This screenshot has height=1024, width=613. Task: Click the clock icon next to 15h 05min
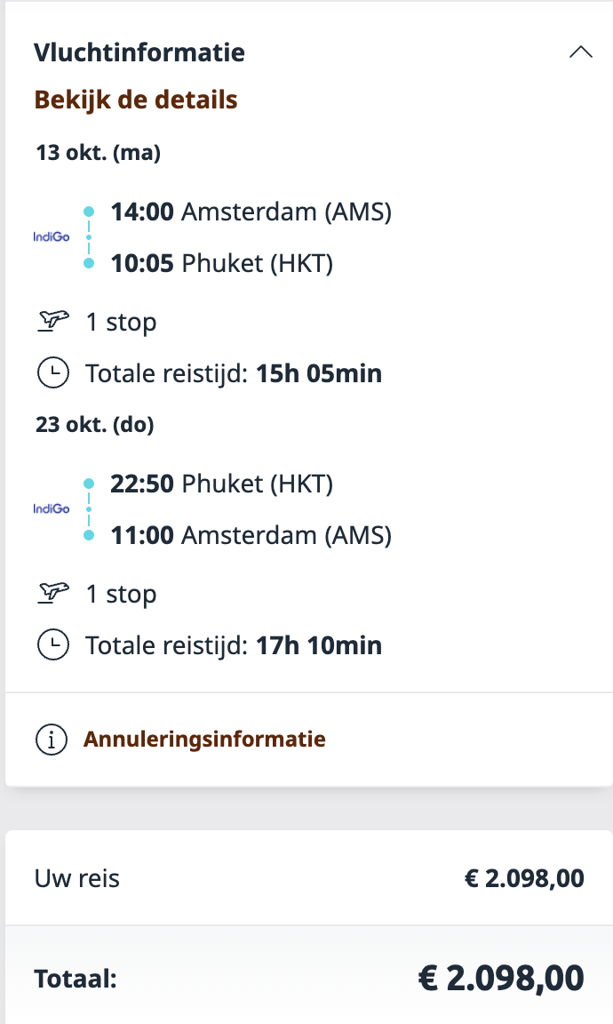point(52,373)
